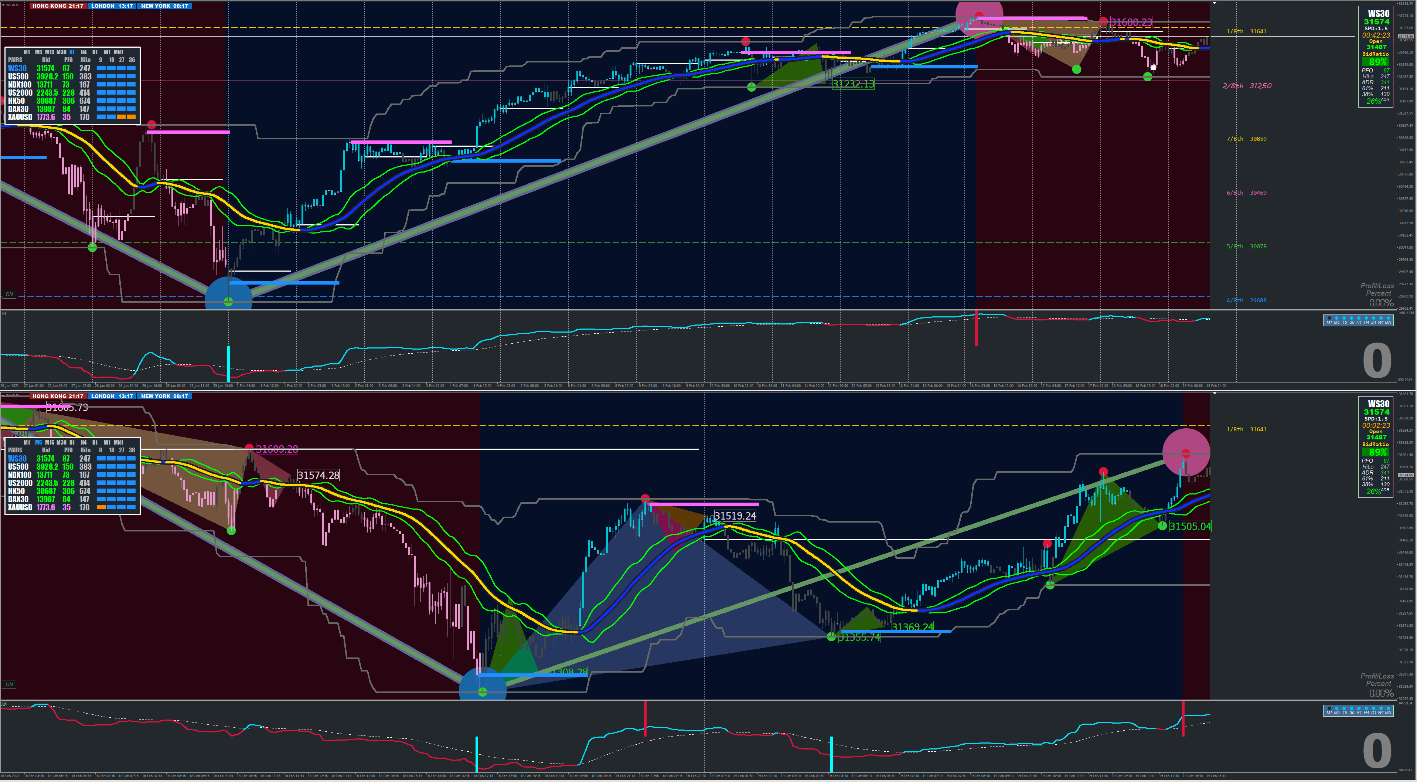Expand the WS30,H1 chart menu triangle
This screenshot has height=782, width=1417.
(3, 4)
